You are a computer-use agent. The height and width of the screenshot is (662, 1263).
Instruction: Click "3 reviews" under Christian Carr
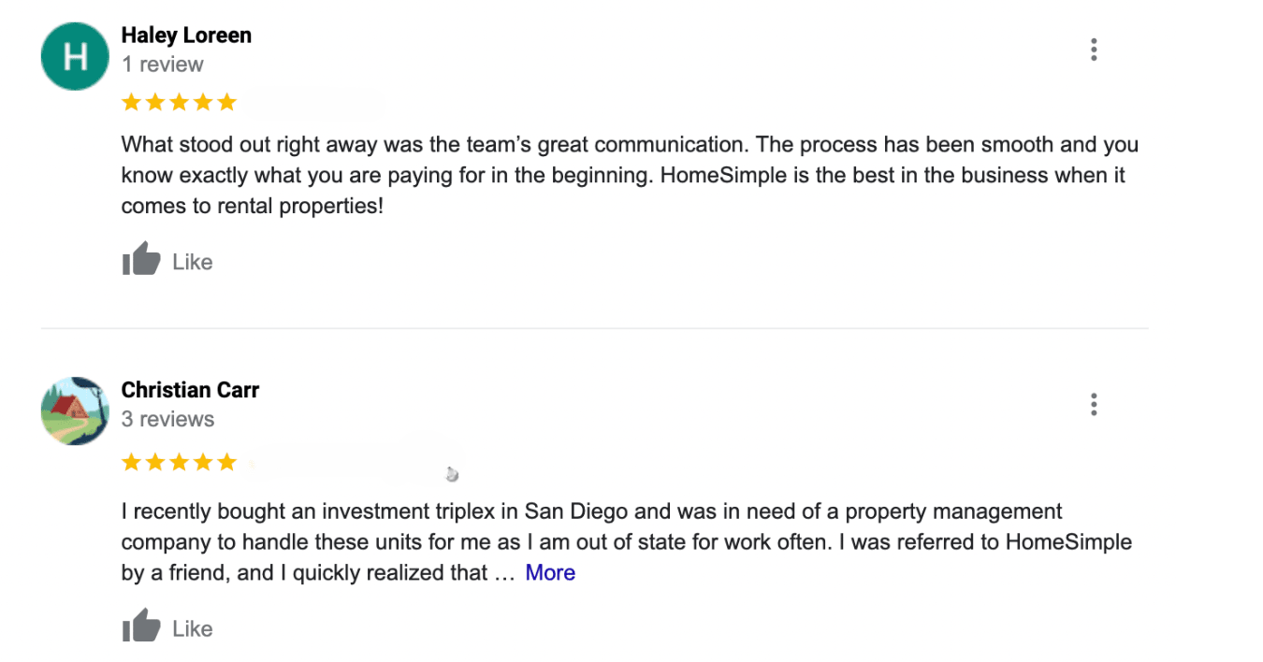coord(167,419)
